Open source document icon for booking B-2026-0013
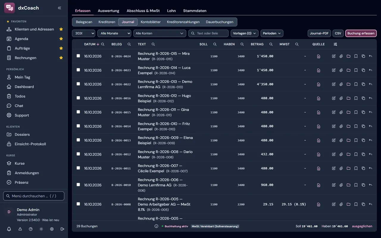This screenshot has height=238, width=381. click(318, 140)
